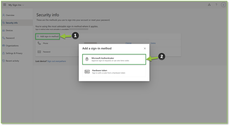Click the 'Lost device?' text
The height and width of the screenshot is (126, 230).
(41, 61)
